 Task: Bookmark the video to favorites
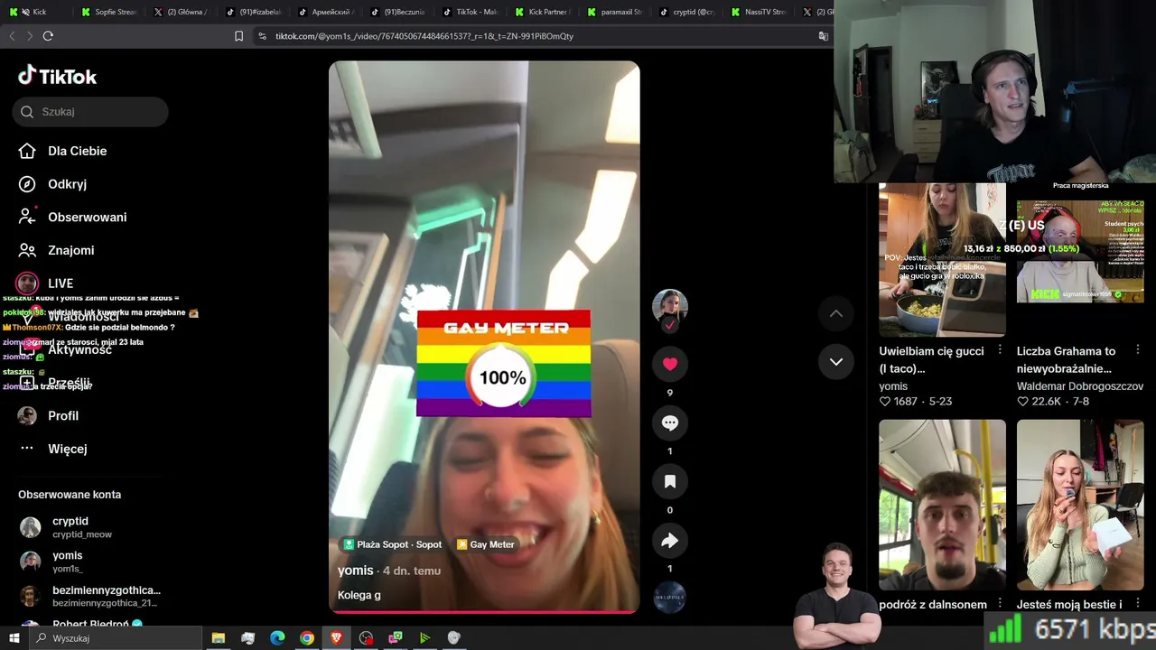[x=669, y=482]
